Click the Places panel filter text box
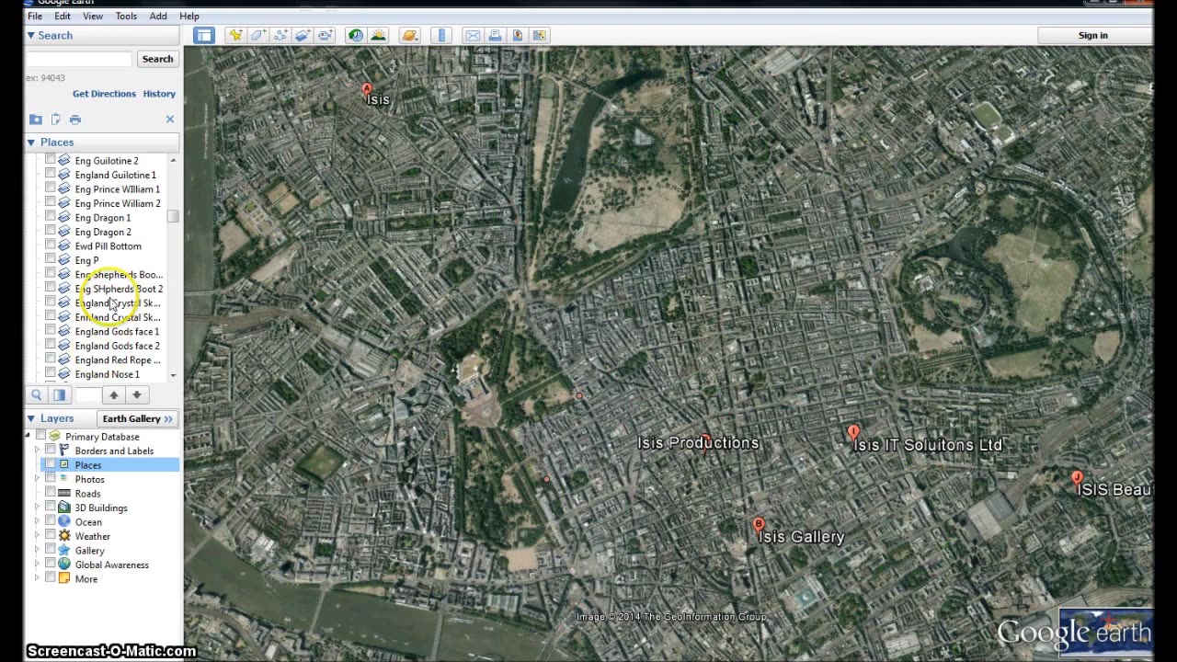 pos(87,395)
